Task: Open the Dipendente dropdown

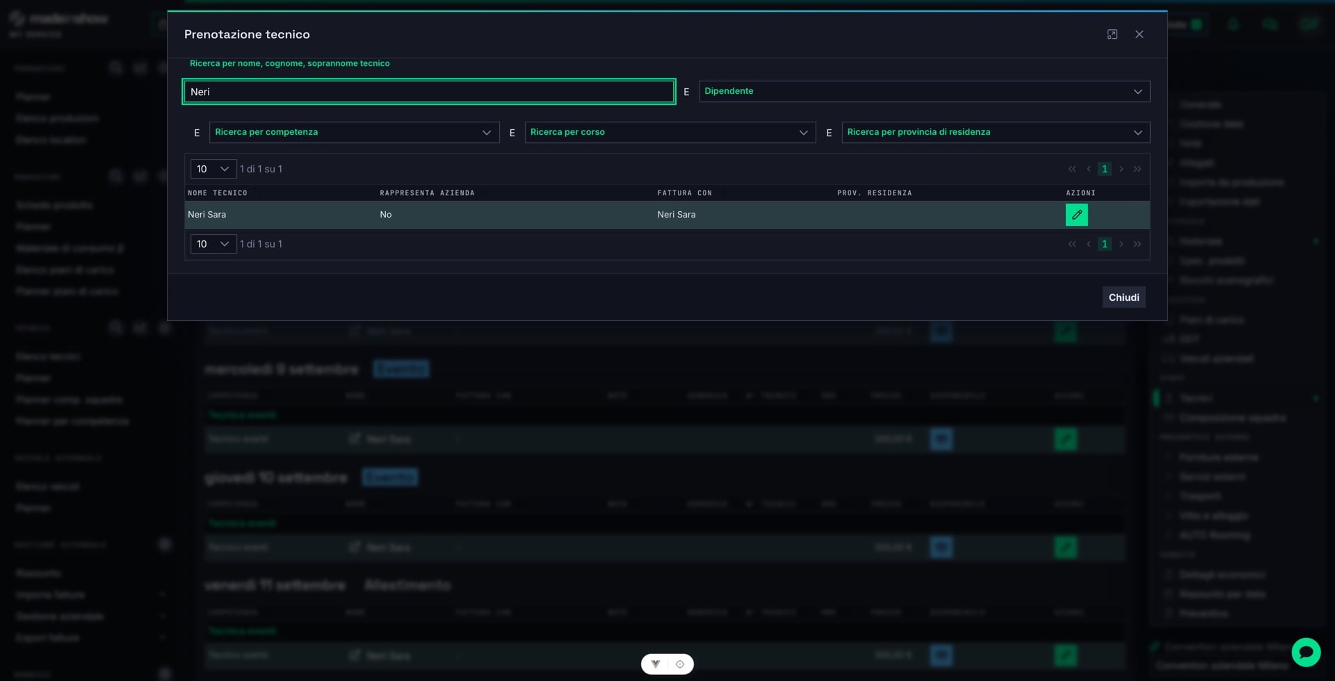Action: click(x=924, y=92)
